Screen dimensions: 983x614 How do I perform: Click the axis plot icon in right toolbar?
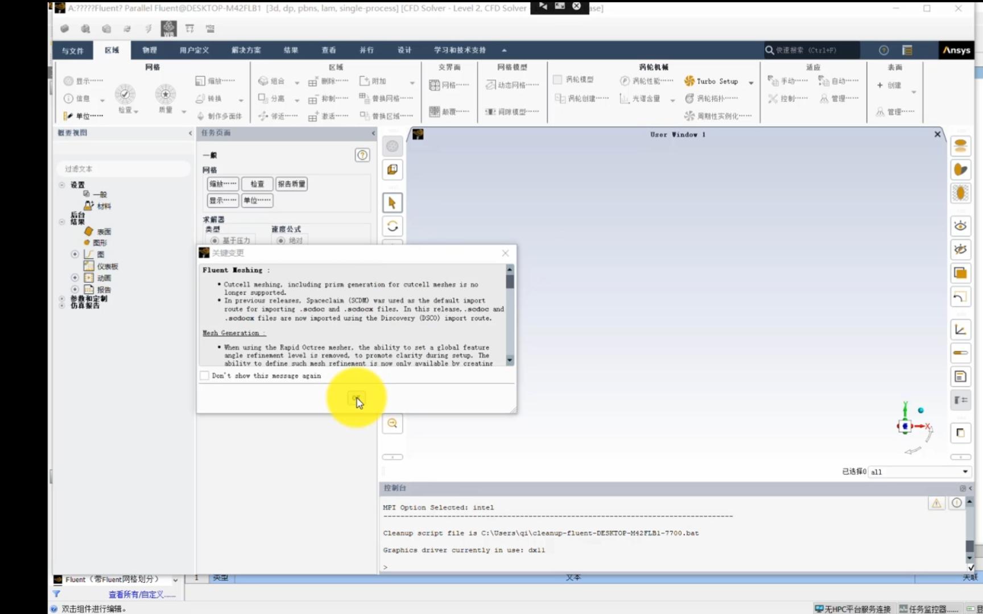(960, 329)
